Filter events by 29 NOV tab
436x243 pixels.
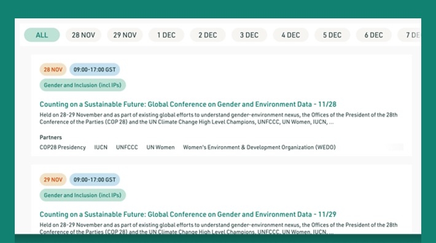(x=125, y=35)
